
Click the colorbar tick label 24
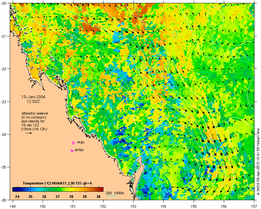[x=17, y=197]
